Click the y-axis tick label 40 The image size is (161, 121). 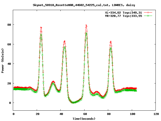click(9, 64)
